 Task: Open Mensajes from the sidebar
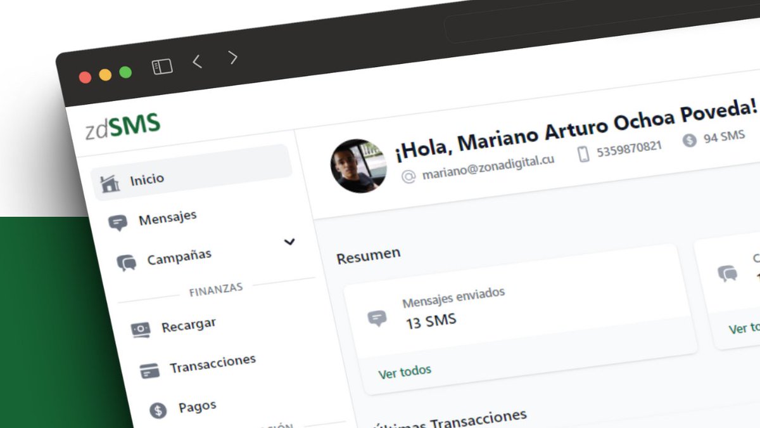168,218
